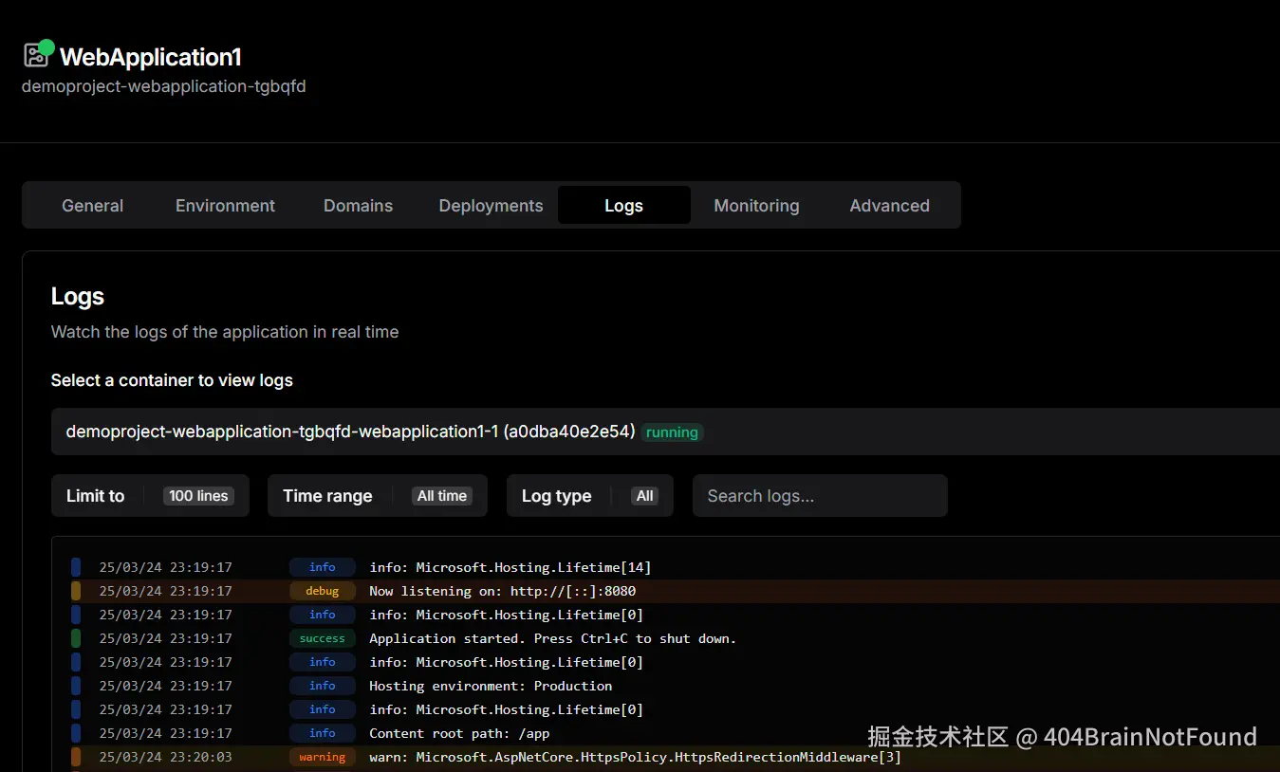Click the info badge on Content root row

[x=323, y=733]
